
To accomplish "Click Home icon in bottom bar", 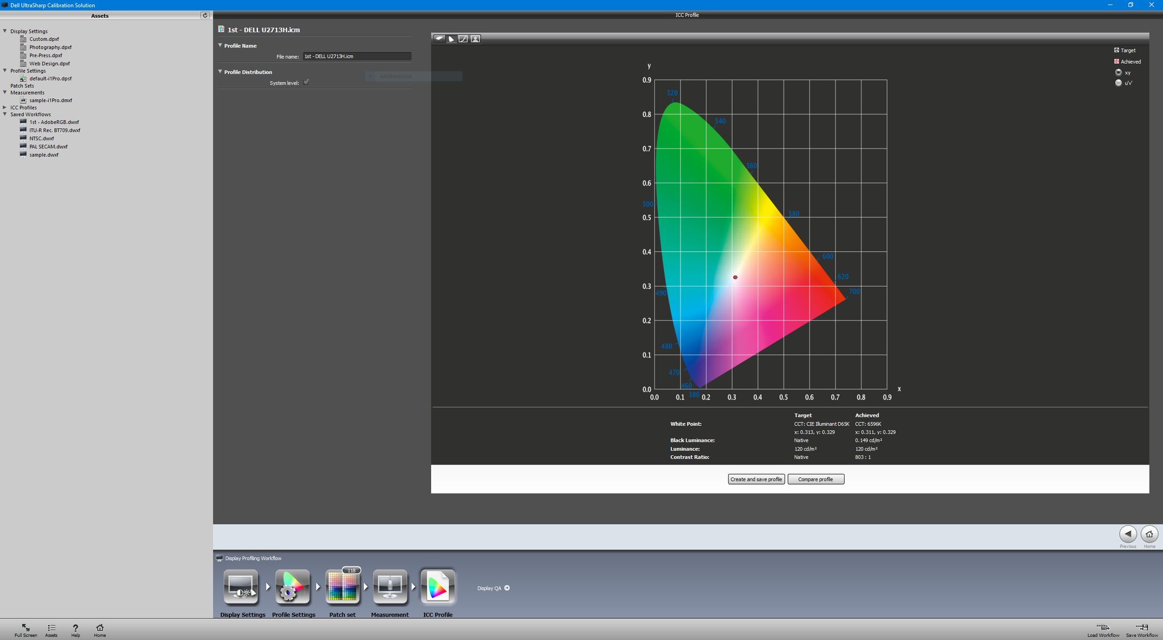I will click(100, 628).
